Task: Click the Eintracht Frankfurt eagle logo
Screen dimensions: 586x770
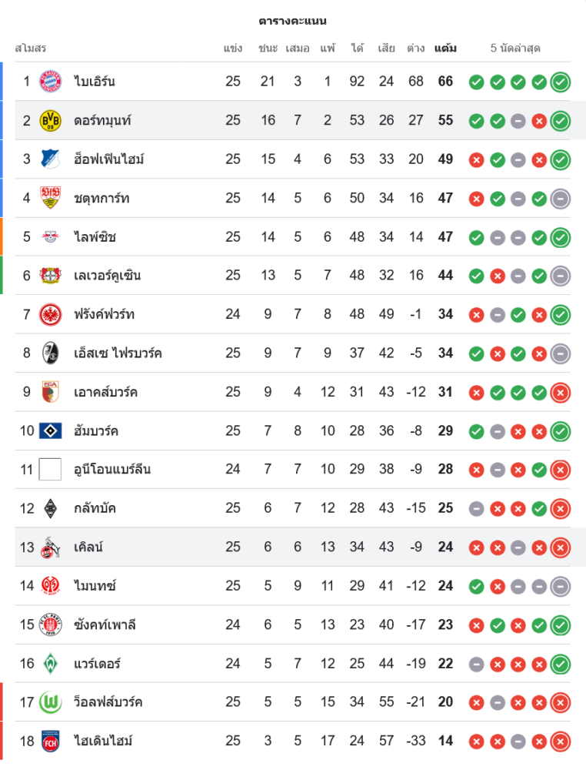Action: click(x=50, y=314)
